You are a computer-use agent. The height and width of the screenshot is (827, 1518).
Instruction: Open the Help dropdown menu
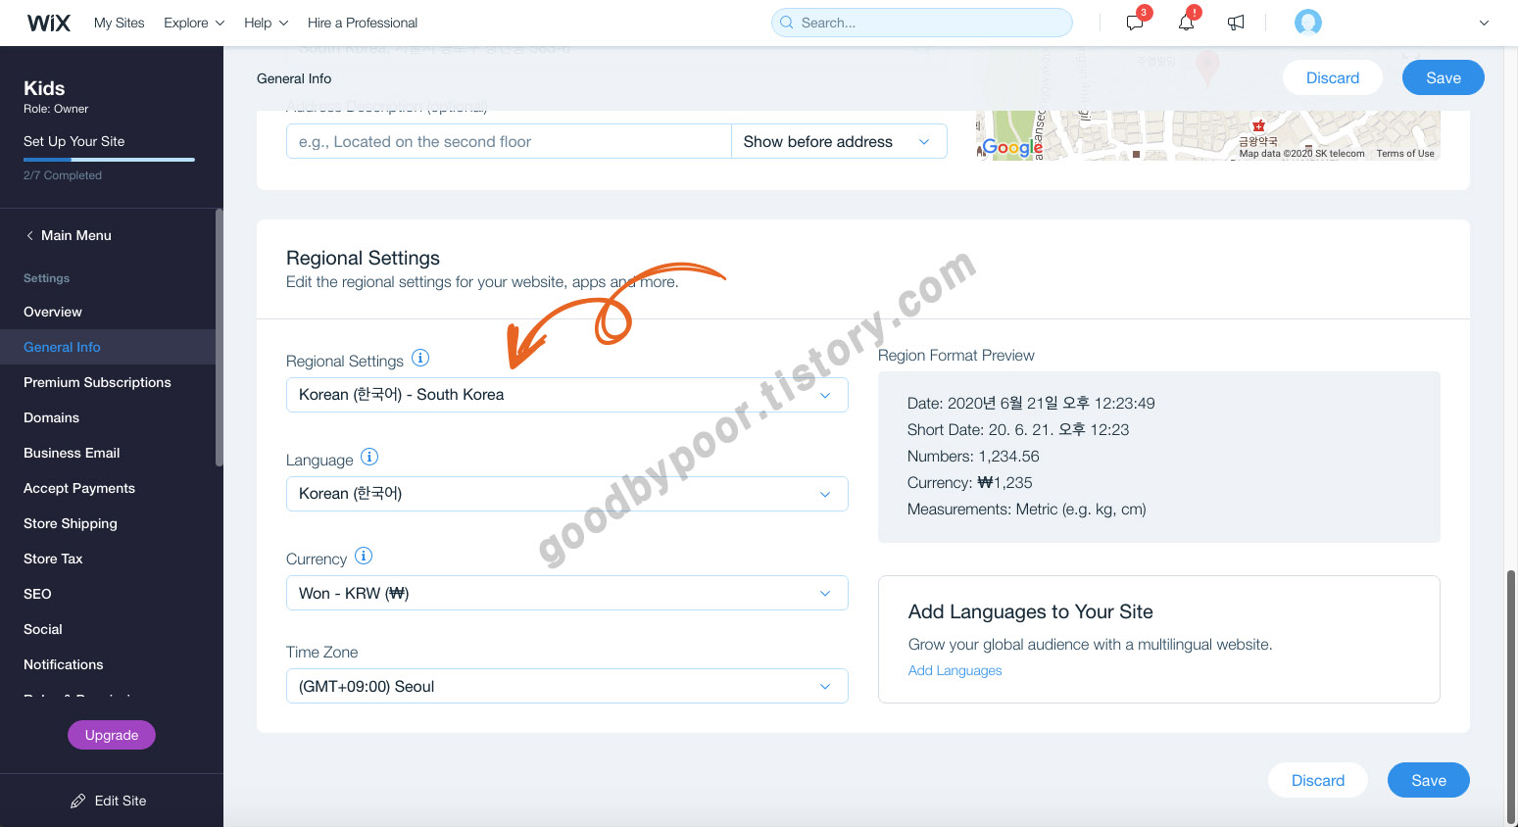pos(266,23)
